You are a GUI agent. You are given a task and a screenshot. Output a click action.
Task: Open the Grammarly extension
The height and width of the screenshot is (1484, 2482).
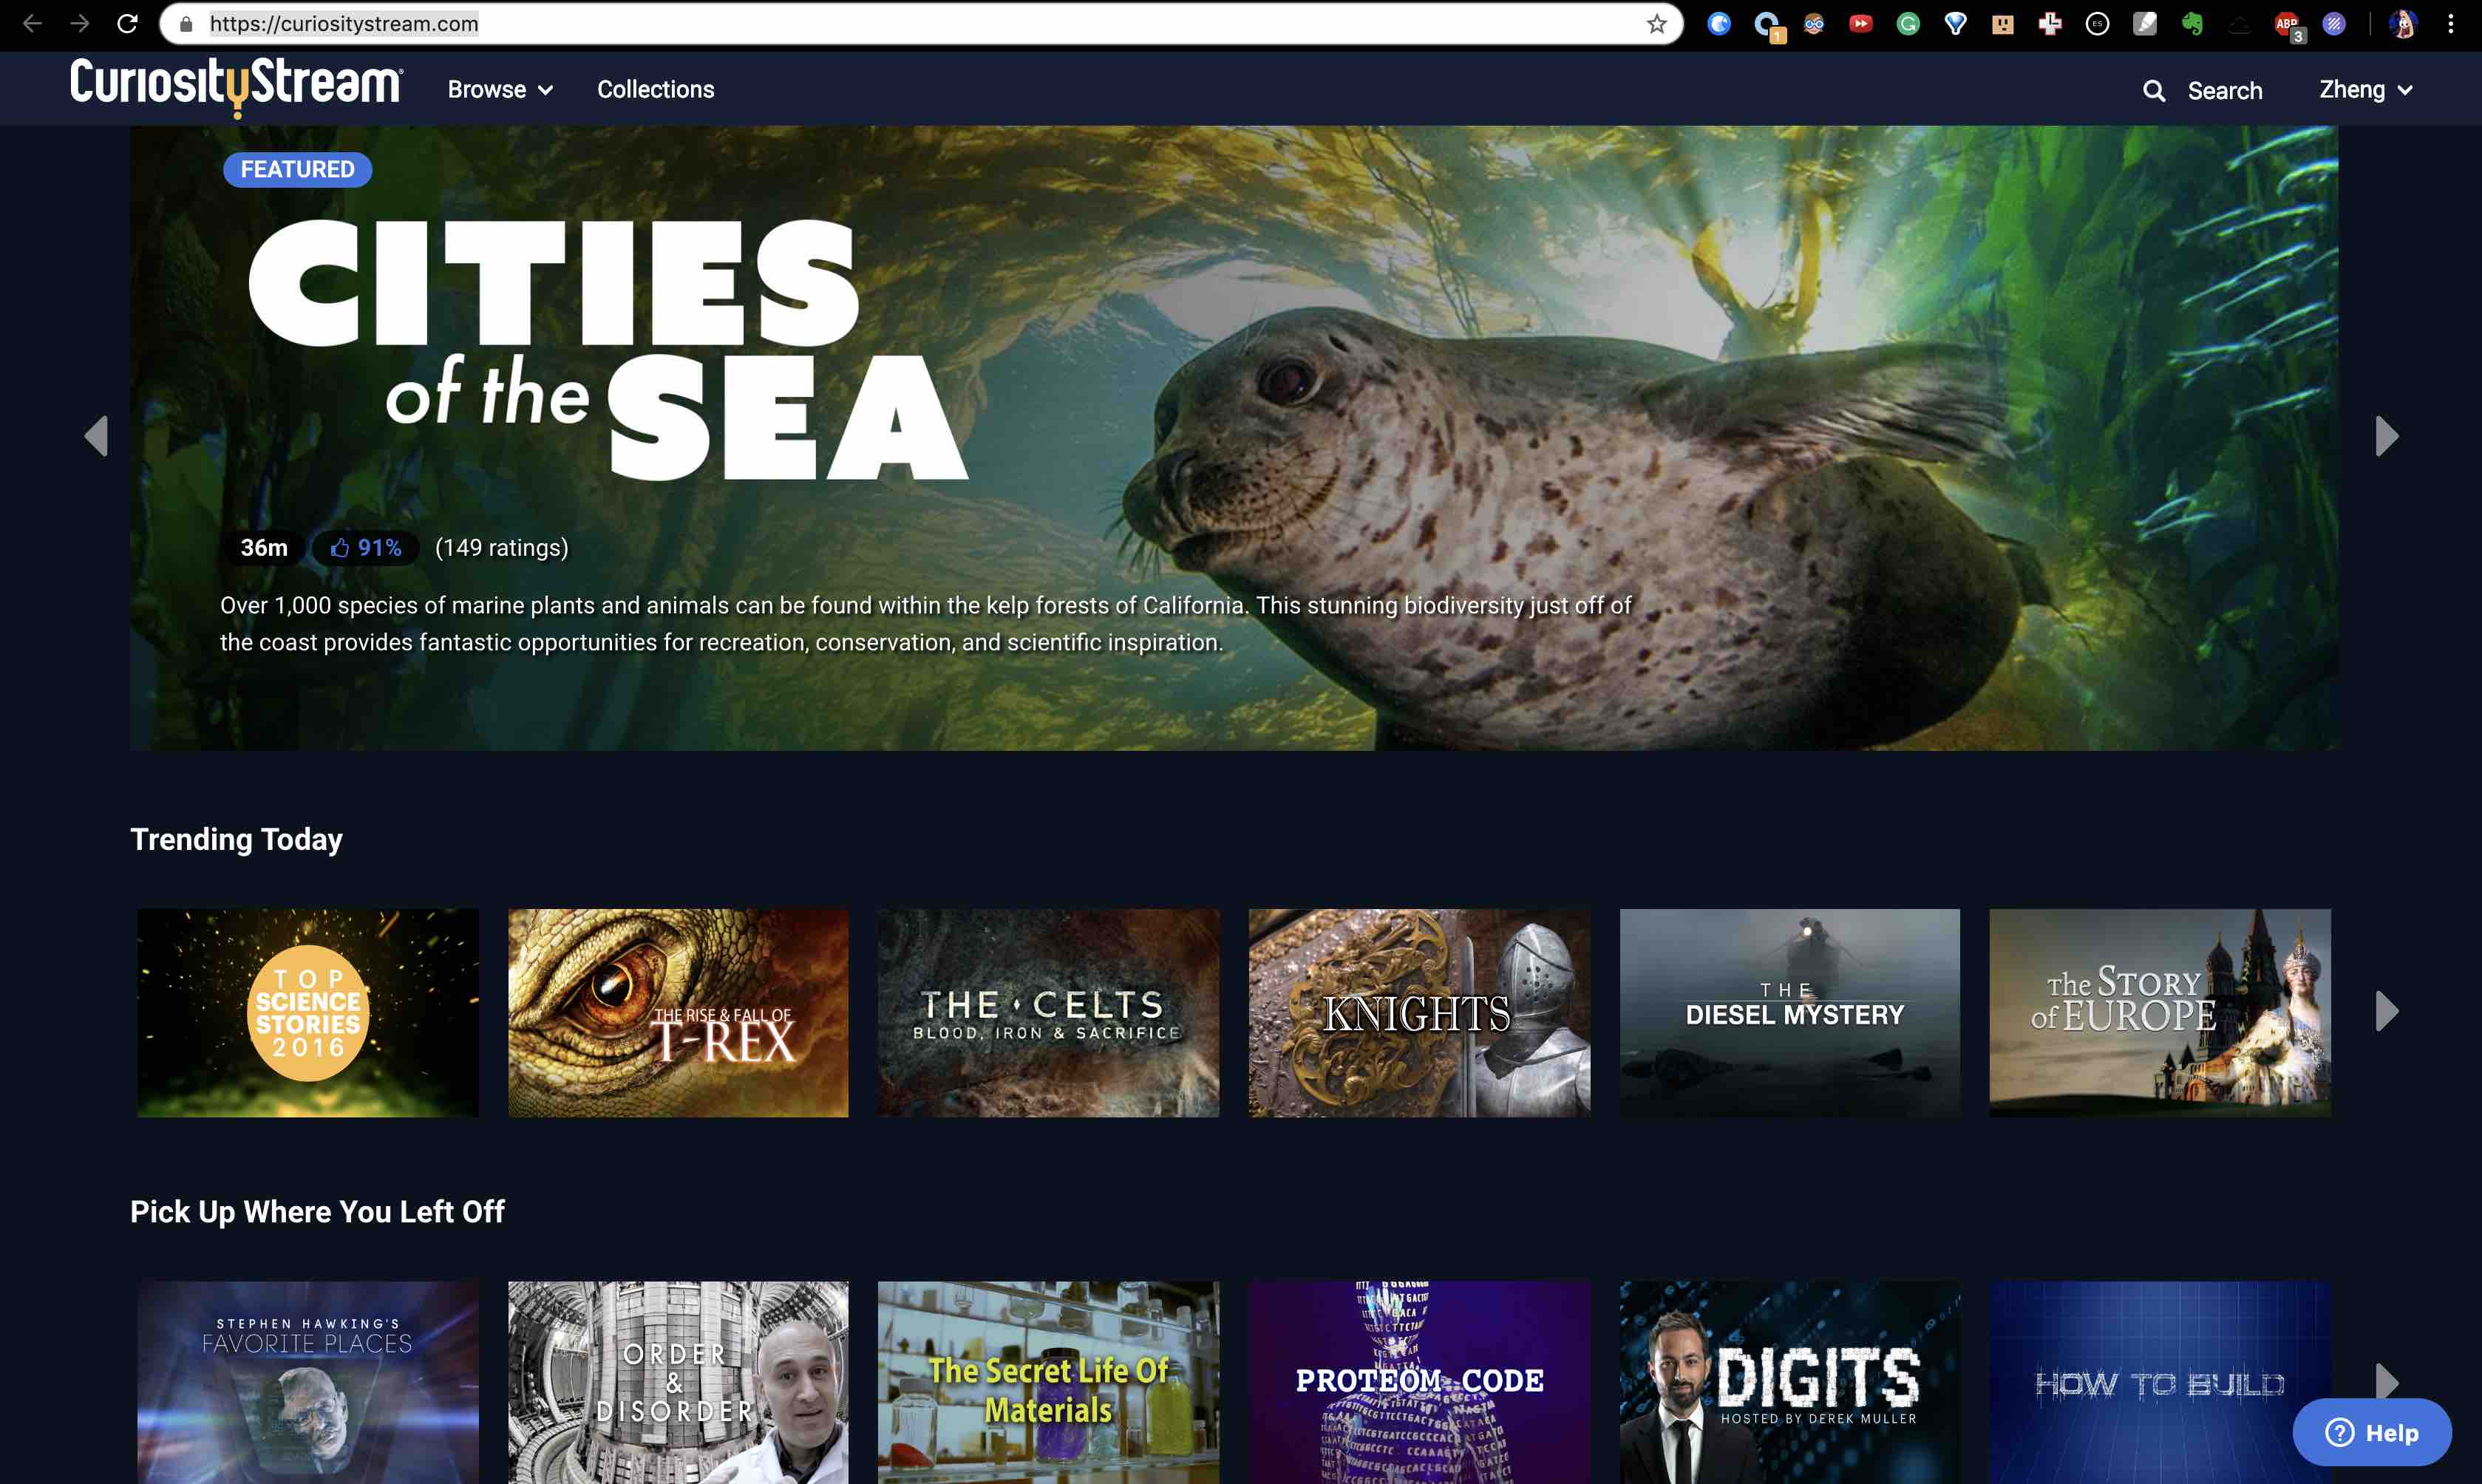[x=1908, y=23]
